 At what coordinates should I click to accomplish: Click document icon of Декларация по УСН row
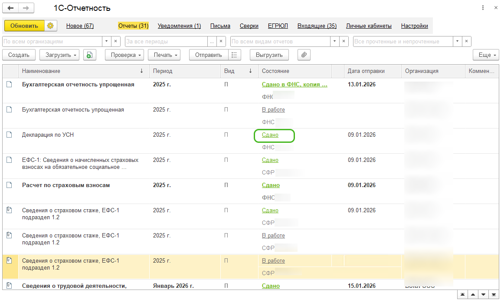click(x=9, y=135)
